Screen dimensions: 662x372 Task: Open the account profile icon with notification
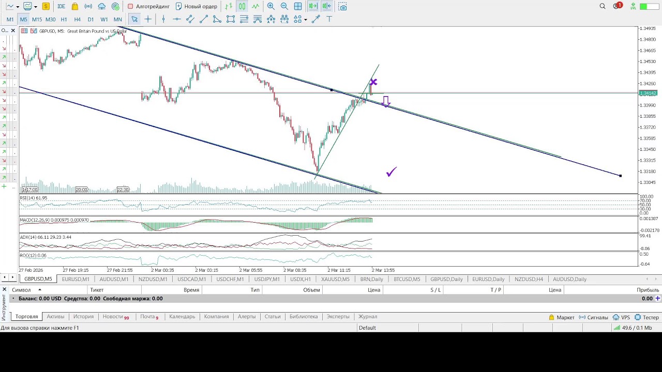coord(618,6)
